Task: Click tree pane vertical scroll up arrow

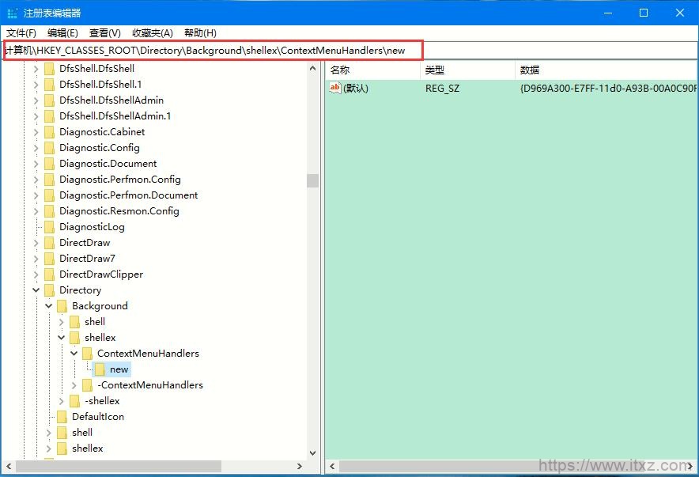Action: [x=312, y=69]
